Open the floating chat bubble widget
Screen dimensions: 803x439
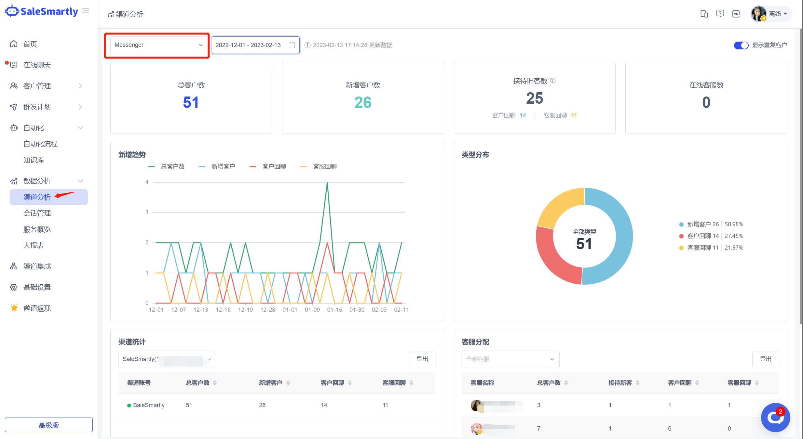(x=775, y=418)
